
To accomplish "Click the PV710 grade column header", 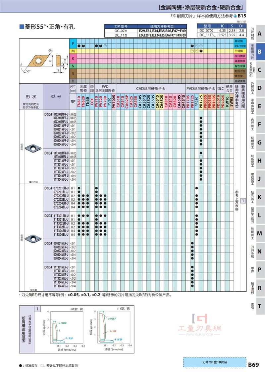I will (x=96, y=102).
